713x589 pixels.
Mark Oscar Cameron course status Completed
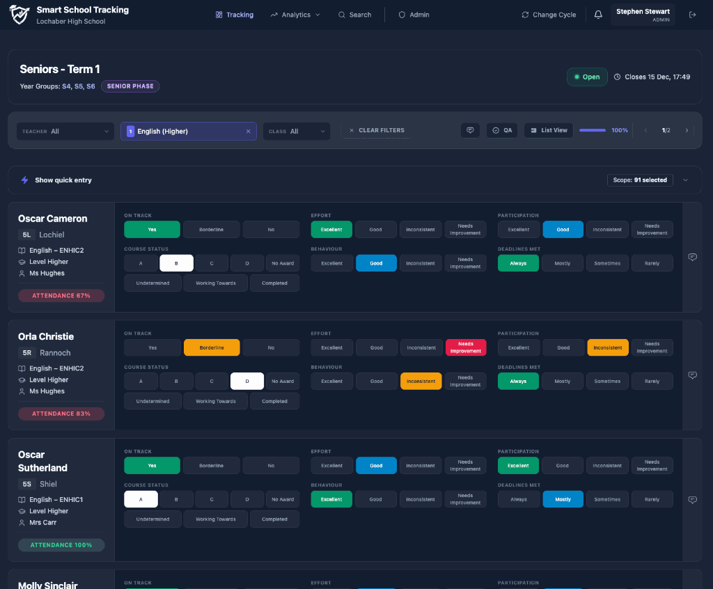point(274,283)
